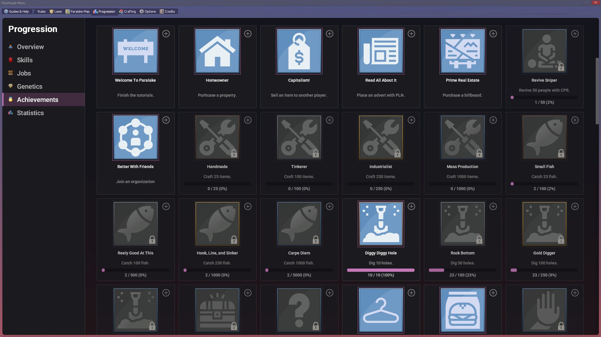Click the plus button on Gold Digger
Image resolution: width=601 pixels, height=337 pixels.
[575, 207]
